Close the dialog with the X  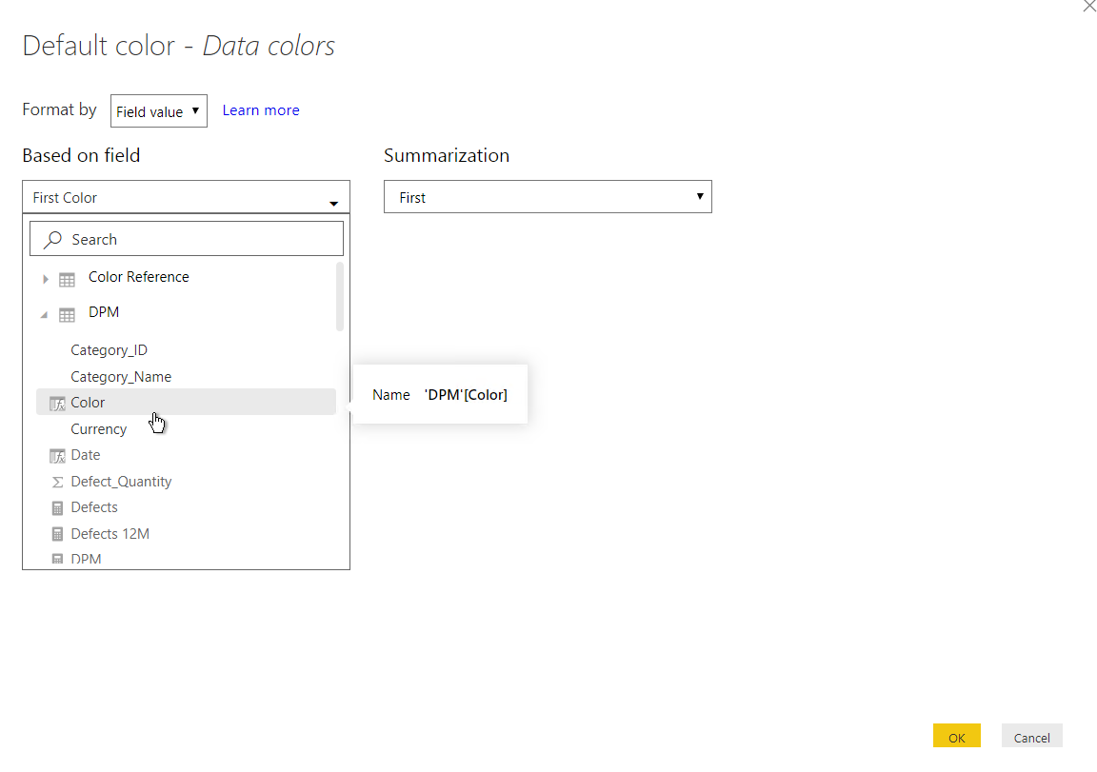[1088, 6]
